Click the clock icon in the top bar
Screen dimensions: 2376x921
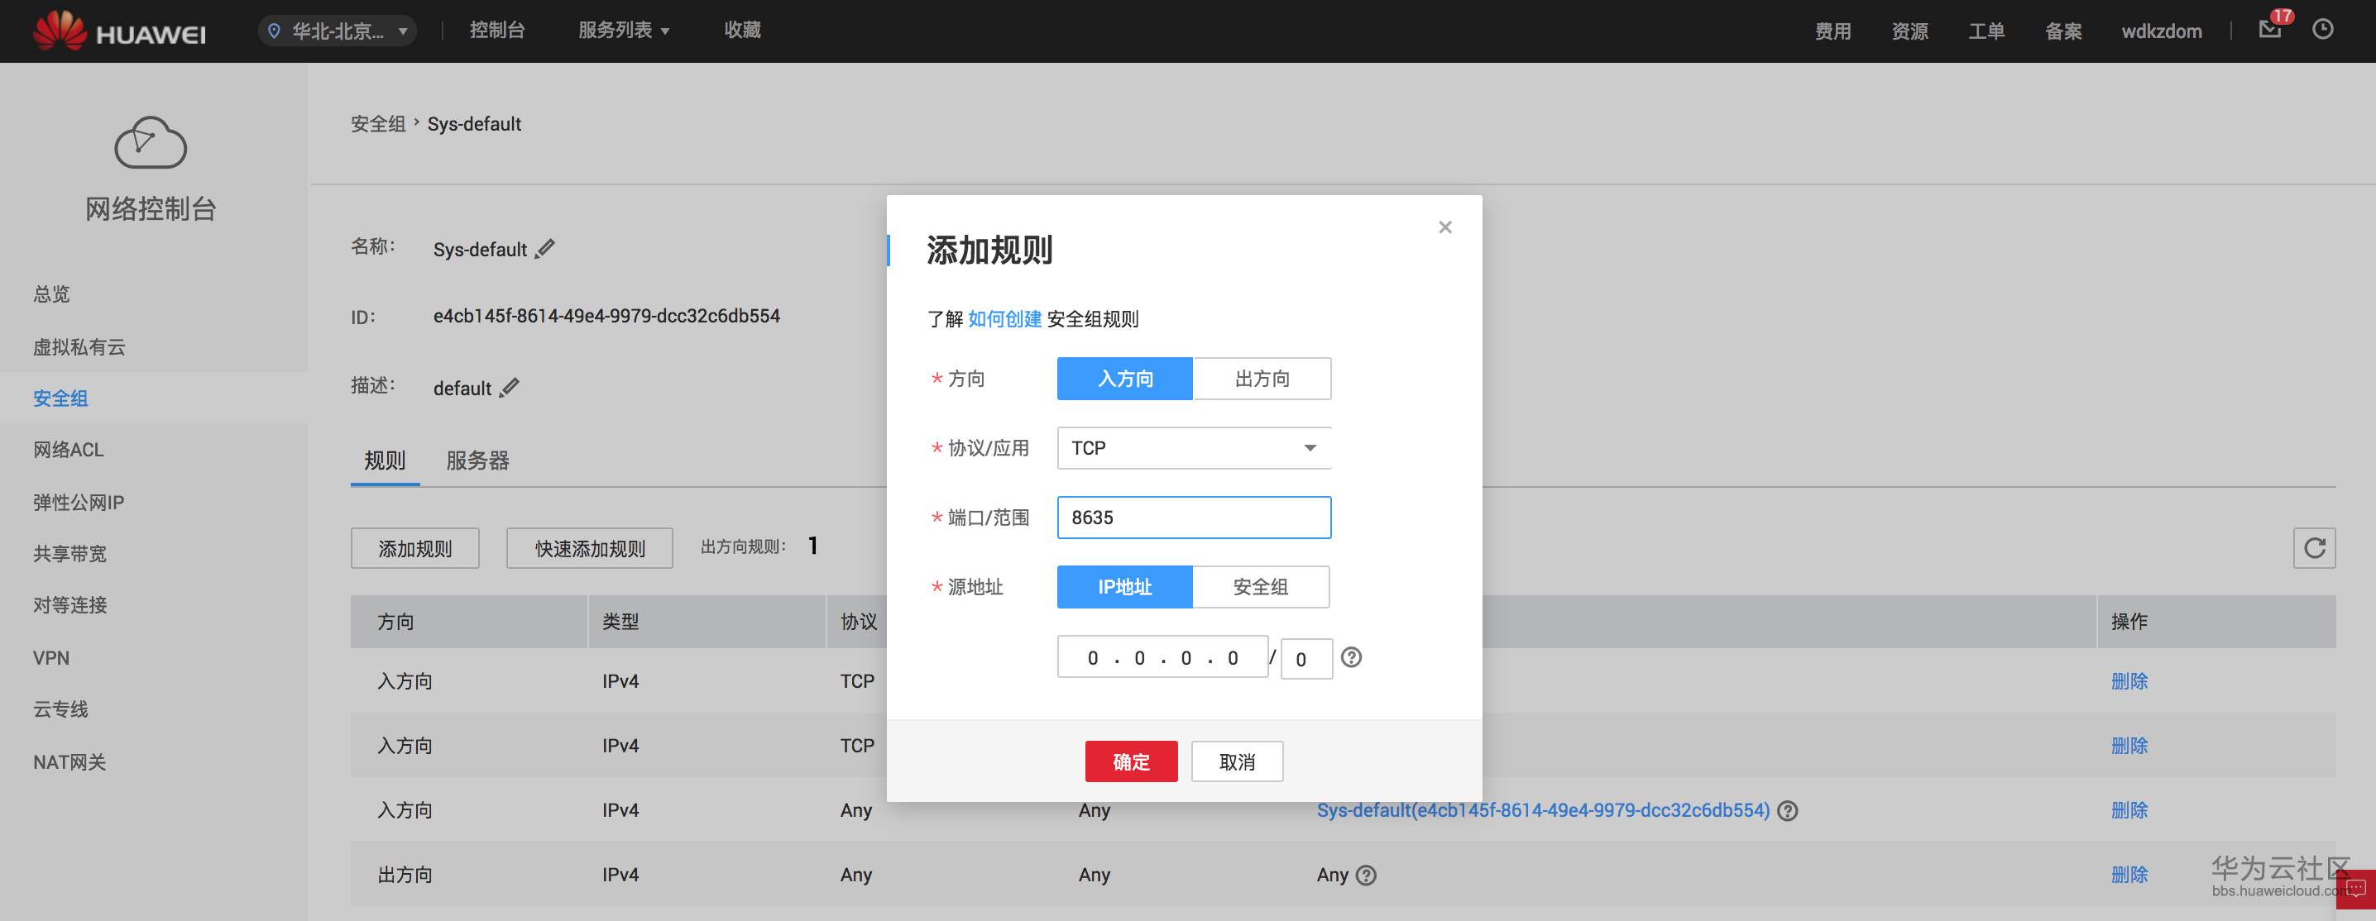coord(2322,30)
